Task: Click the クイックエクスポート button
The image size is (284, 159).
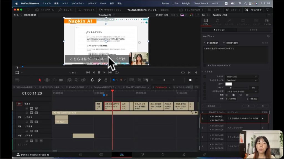Action: coord(192,10)
